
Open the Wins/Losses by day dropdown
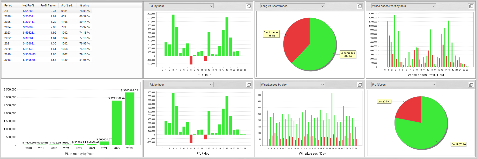pos(292,85)
